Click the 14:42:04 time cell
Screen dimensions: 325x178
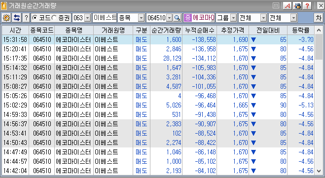pos(15,171)
